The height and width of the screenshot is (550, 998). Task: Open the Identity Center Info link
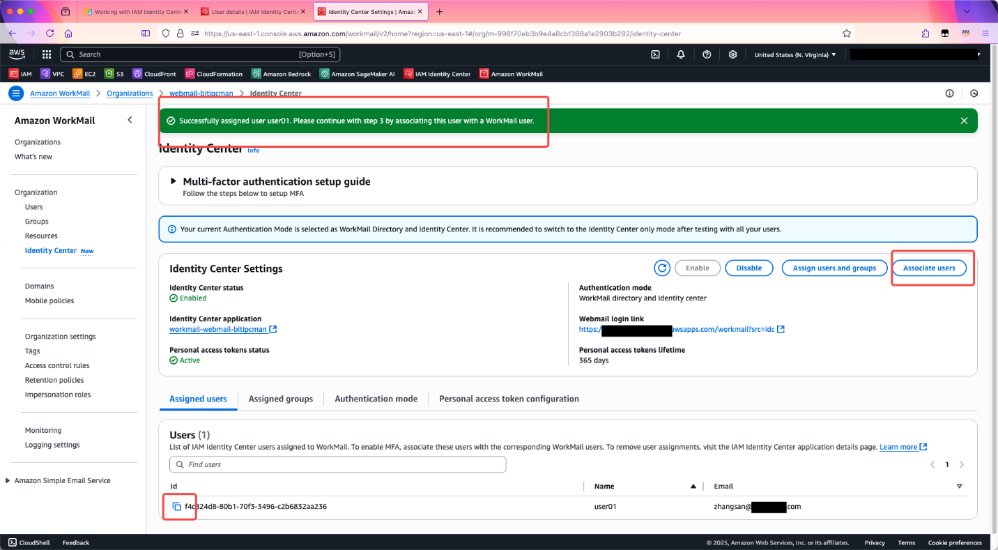pyautogui.click(x=254, y=151)
